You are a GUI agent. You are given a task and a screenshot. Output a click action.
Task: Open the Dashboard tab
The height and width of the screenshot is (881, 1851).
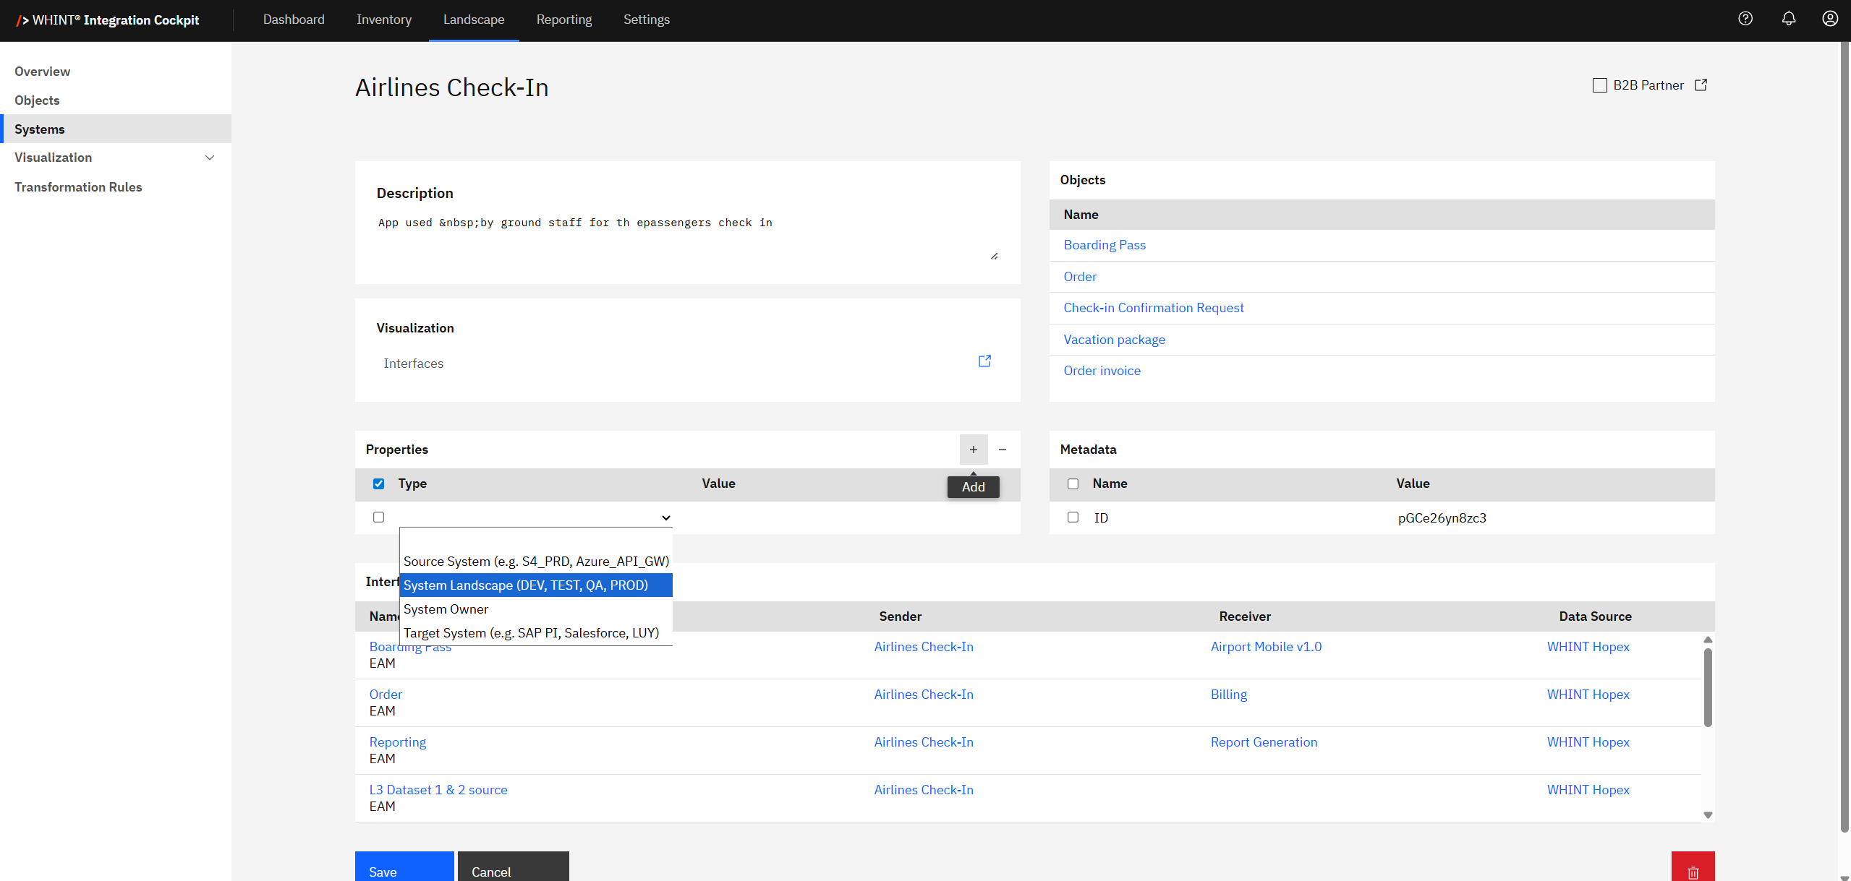[x=294, y=20]
